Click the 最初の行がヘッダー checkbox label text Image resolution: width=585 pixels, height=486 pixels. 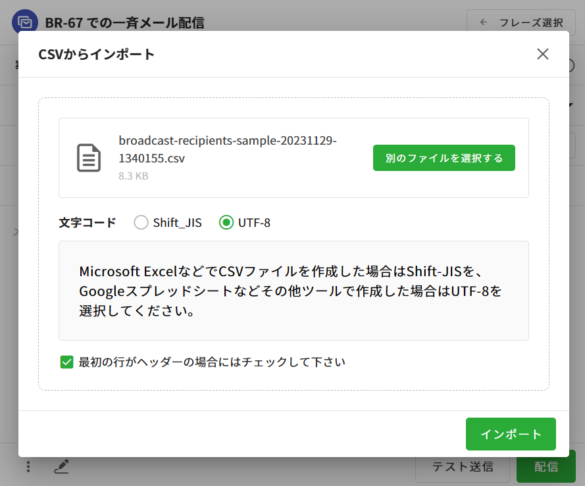212,362
